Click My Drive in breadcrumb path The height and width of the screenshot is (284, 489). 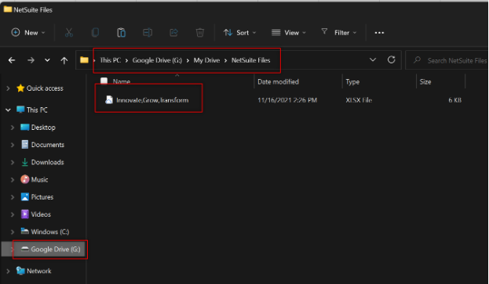pyautogui.click(x=206, y=60)
